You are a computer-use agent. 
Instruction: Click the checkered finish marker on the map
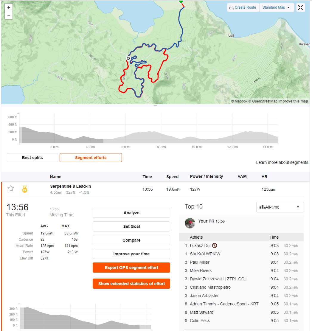[x=128, y=58]
